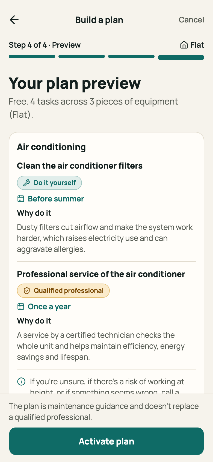The height and width of the screenshot is (462, 213).
Task: Tap the Flat property type label
Action: click(x=197, y=45)
